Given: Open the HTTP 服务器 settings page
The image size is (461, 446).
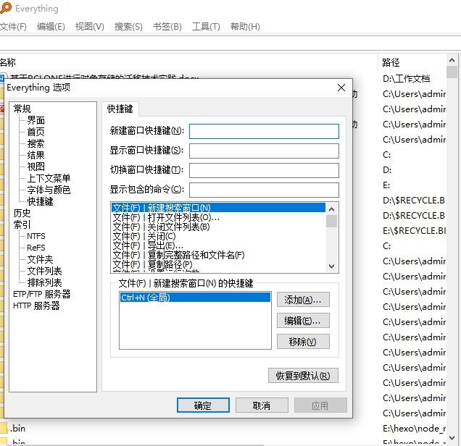Looking at the screenshot, I should (x=36, y=306).
